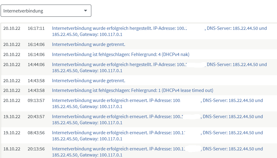Open the DHCPv4 nak failure message

(121, 54)
